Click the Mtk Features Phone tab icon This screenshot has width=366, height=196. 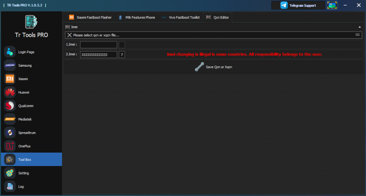point(121,17)
